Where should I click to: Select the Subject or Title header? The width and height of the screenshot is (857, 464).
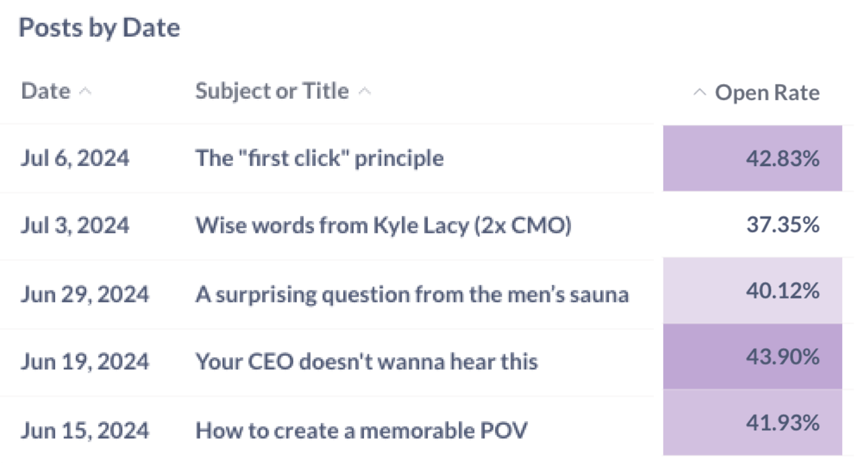(272, 91)
